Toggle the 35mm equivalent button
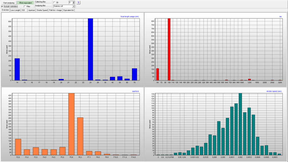 25,3
